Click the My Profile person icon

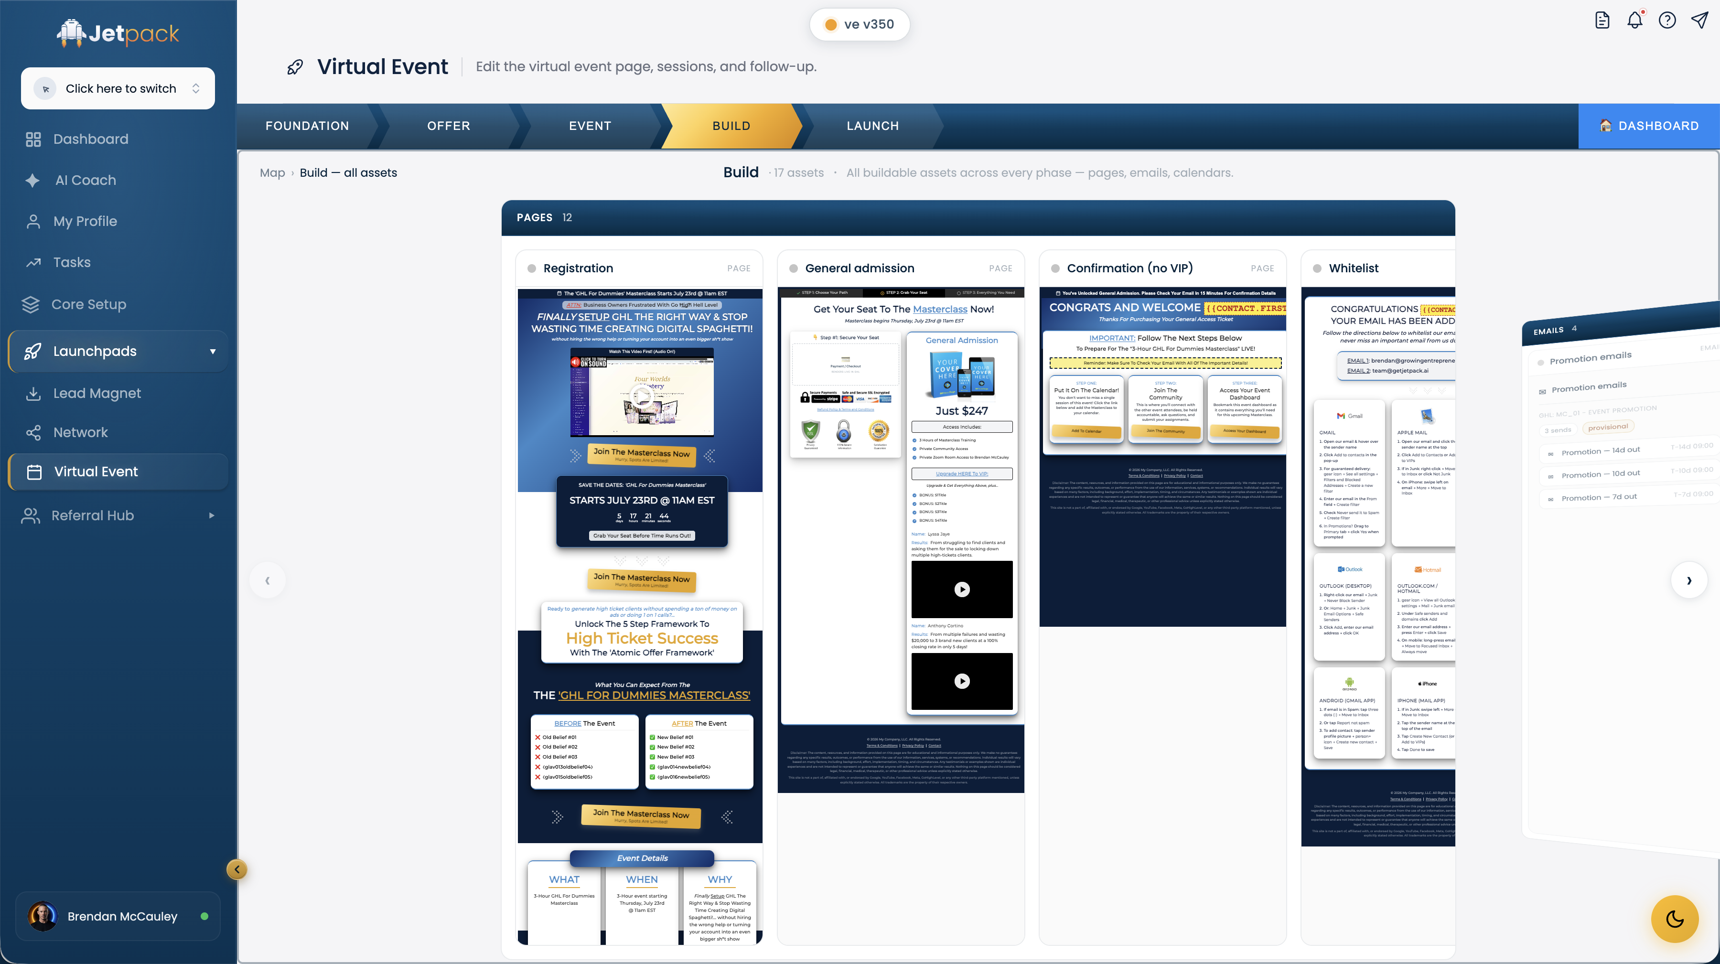pos(33,222)
